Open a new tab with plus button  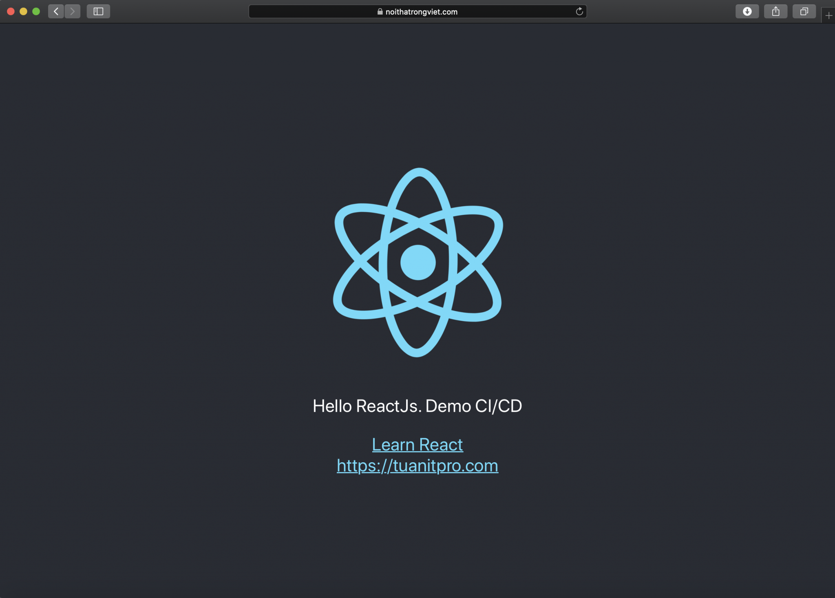click(x=828, y=15)
